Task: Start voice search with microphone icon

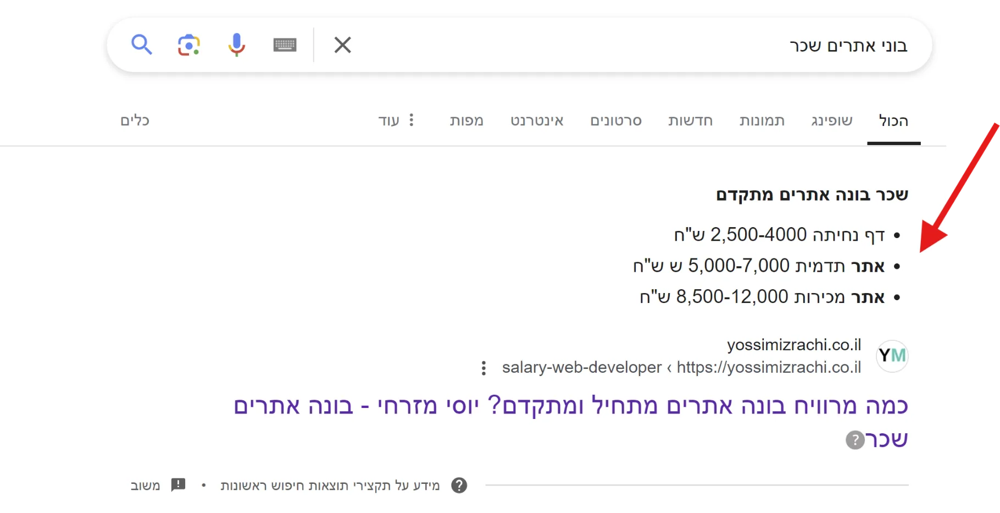Action: tap(236, 45)
